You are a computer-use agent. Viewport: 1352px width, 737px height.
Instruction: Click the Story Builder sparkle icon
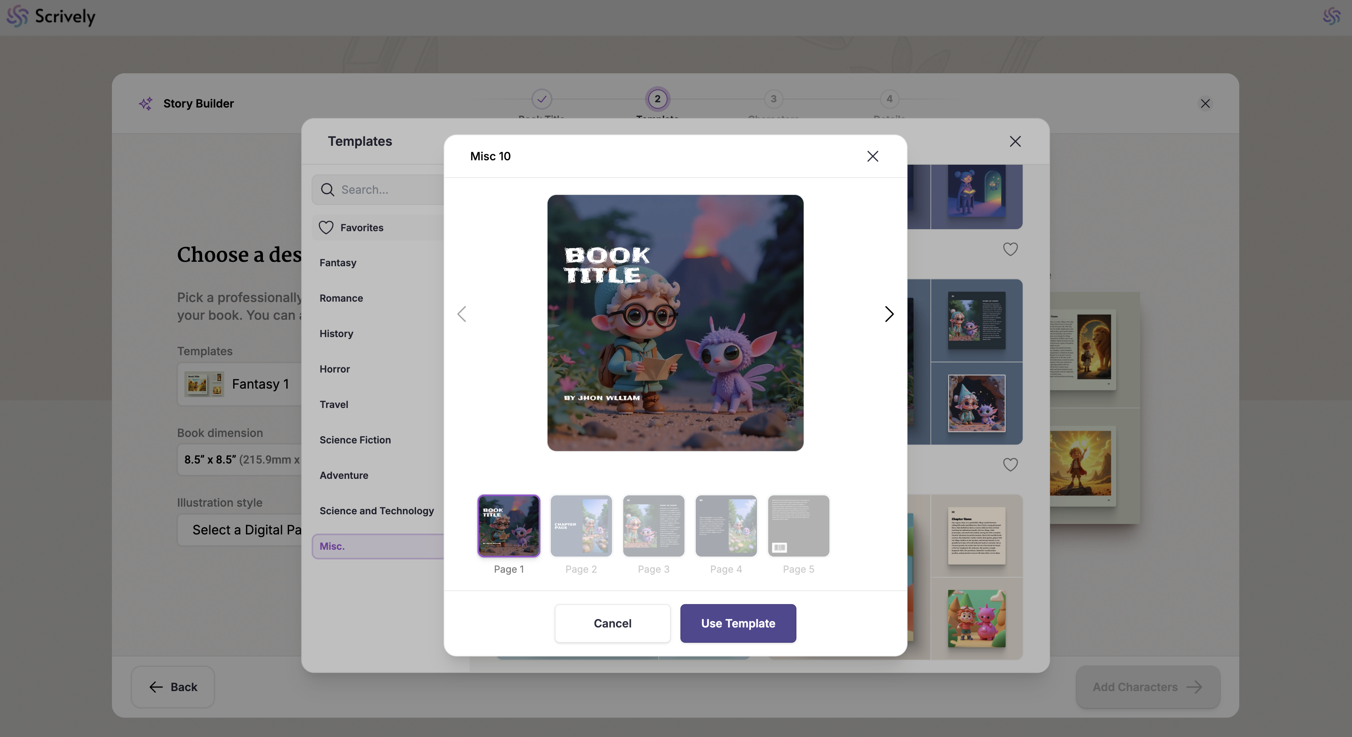pos(145,104)
